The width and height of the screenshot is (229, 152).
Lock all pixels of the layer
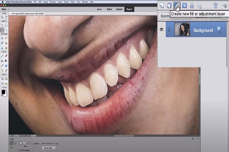(x=192, y=6)
